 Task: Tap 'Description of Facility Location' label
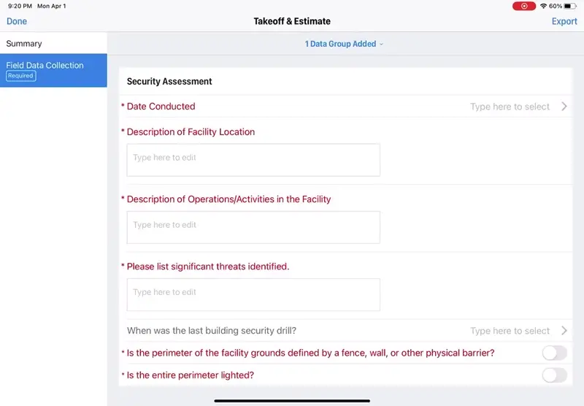click(x=191, y=132)
